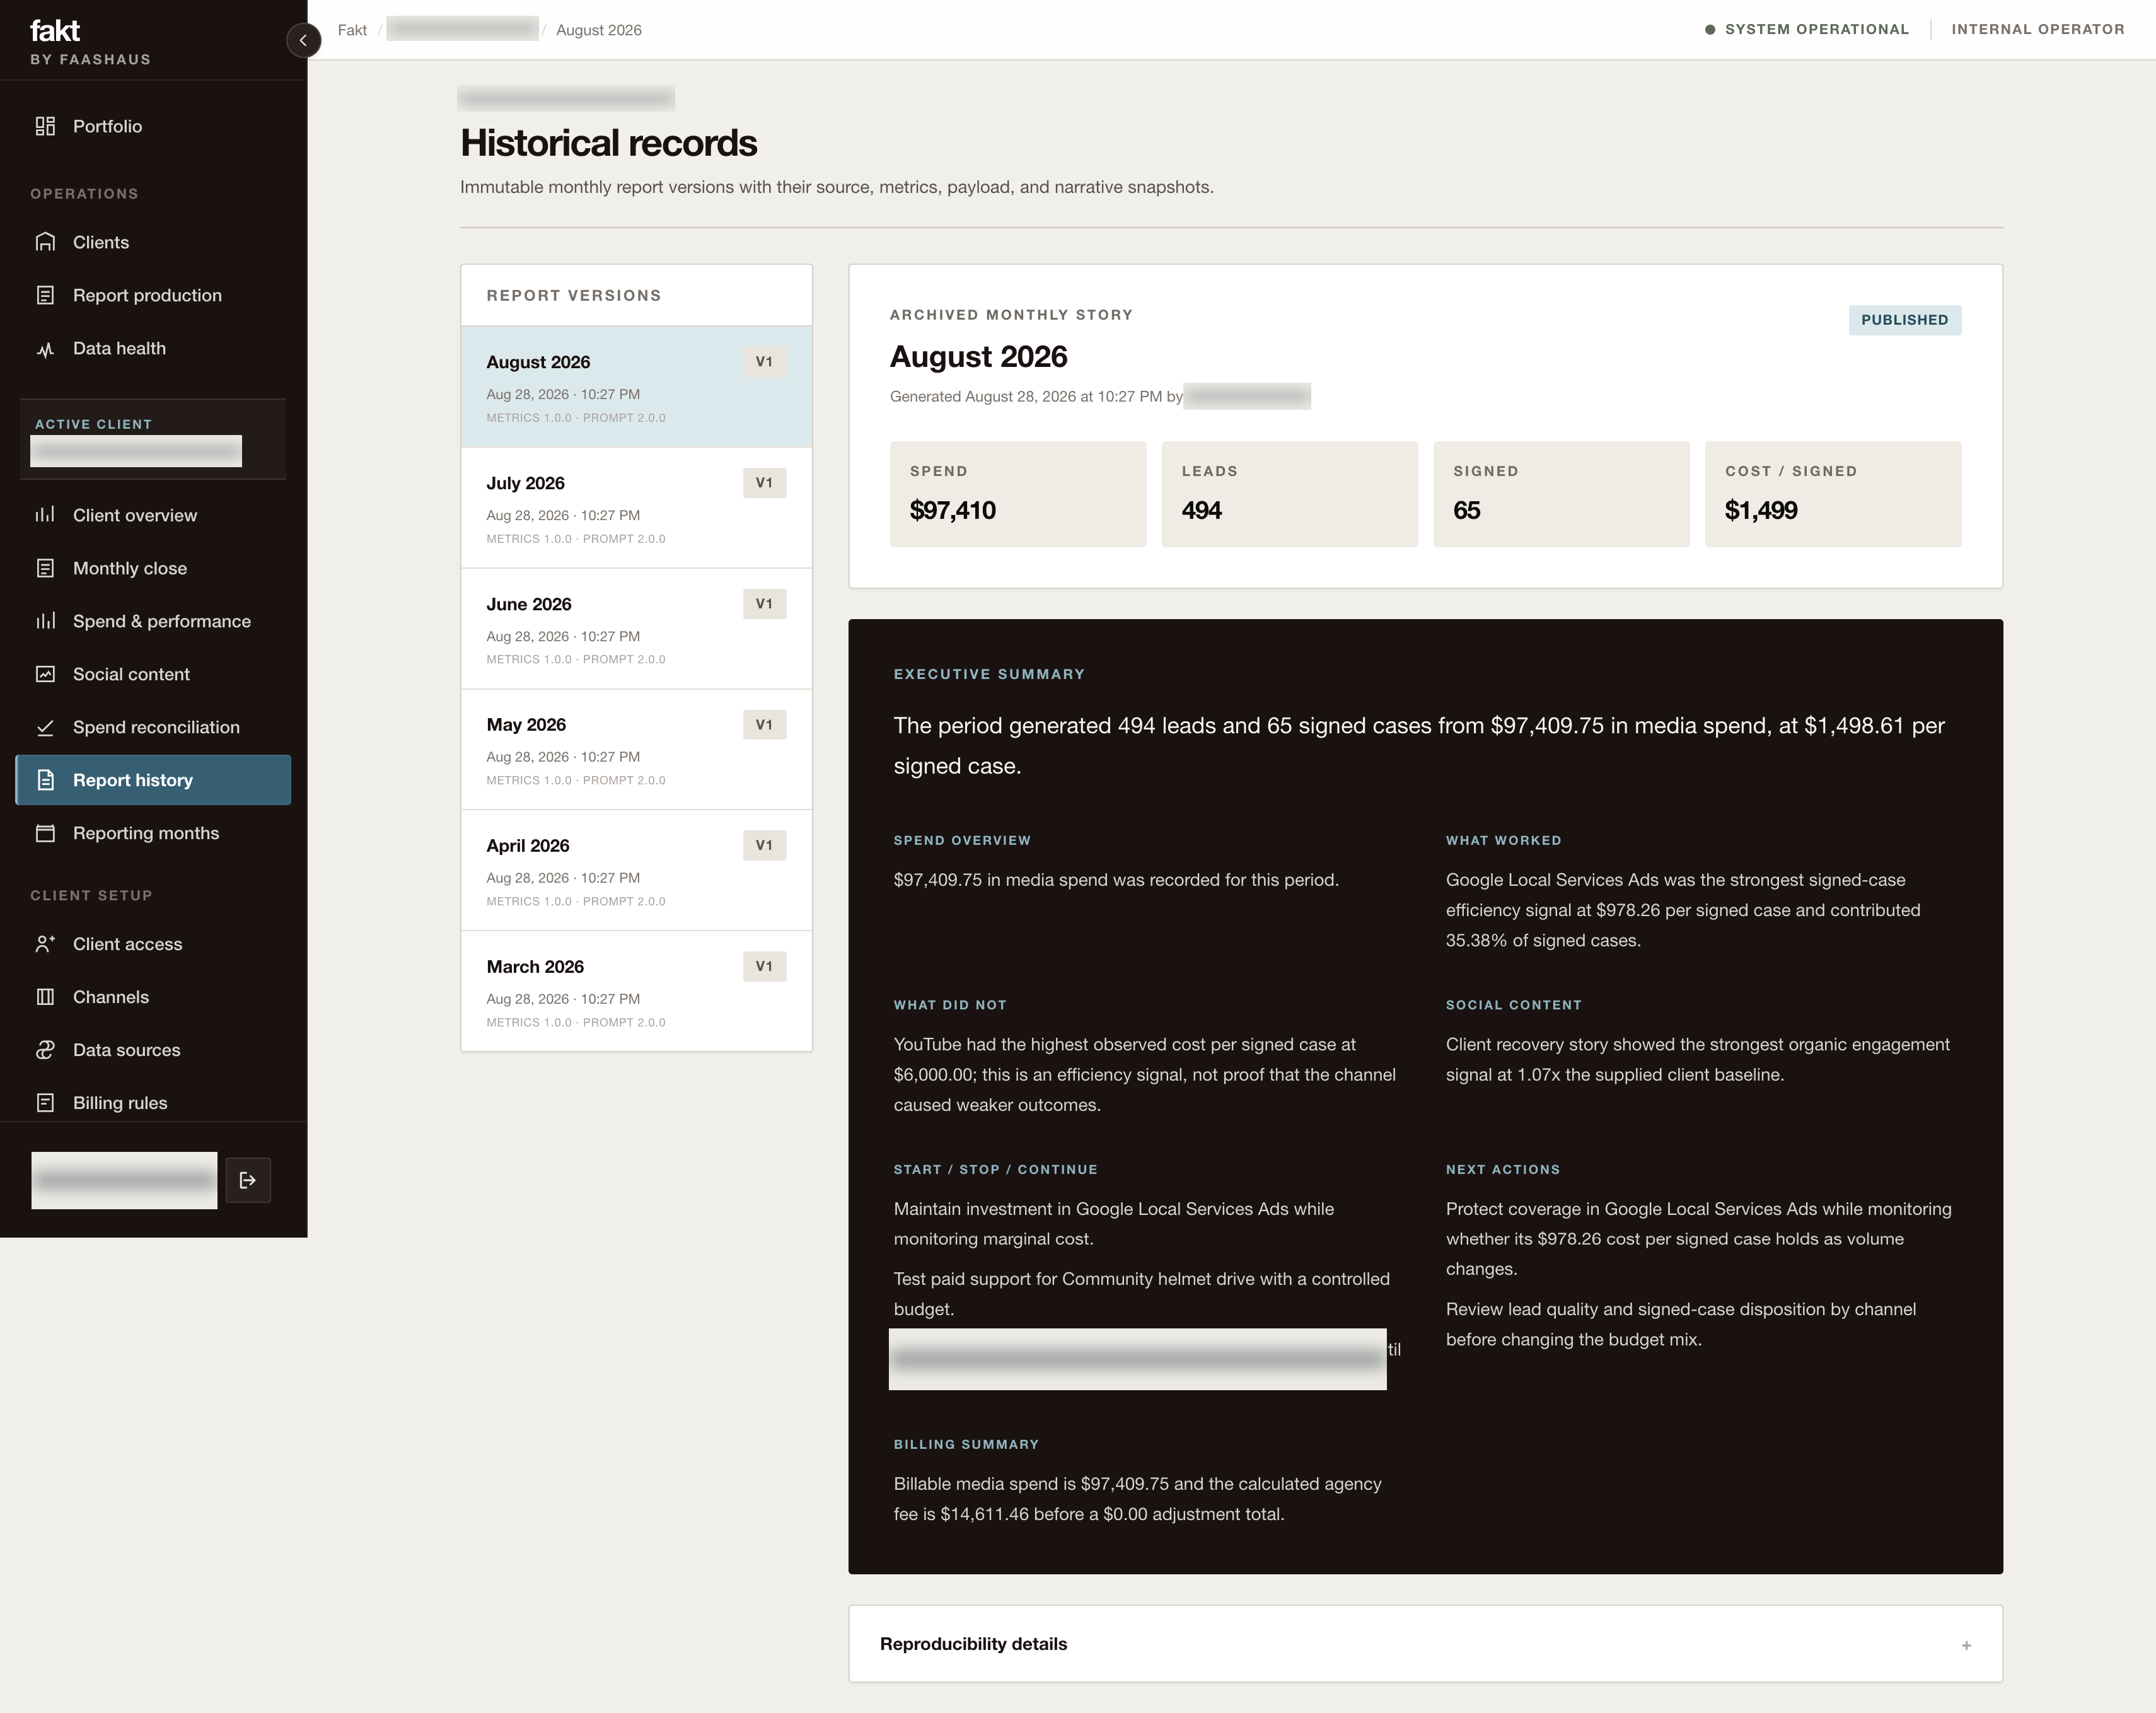2156x1713 pixels.
Task: Click the Report production document icon
Action: (x=45, y=295)
